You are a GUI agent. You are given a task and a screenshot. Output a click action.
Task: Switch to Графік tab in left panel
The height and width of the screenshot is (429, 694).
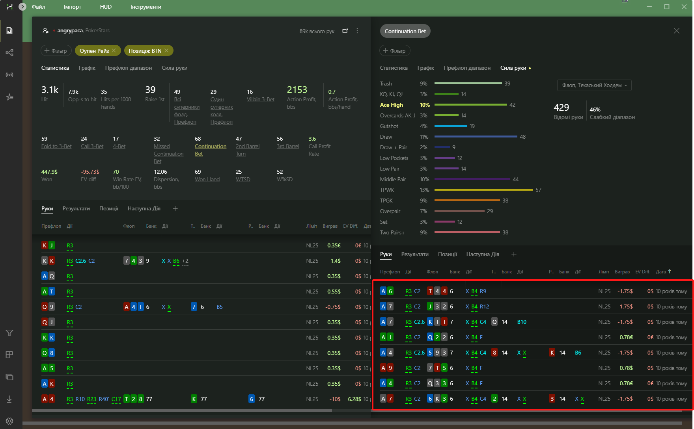click(x=87, y=68)
